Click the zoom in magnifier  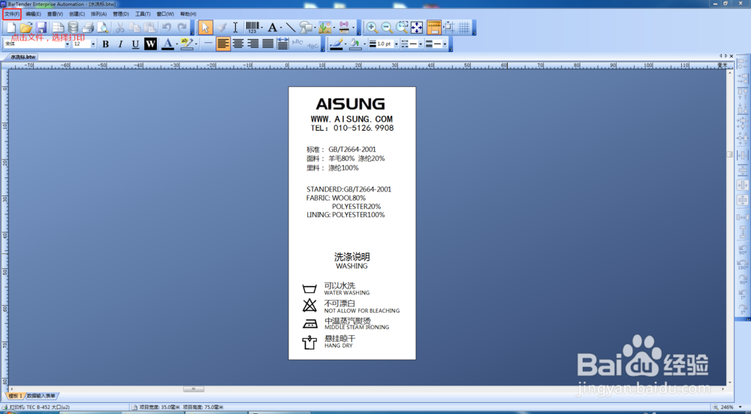tap(372, 27)
